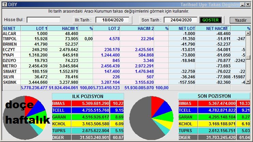
Task: Click total LOT 1 value 5.778.236.477
Action: coord(34,88)
